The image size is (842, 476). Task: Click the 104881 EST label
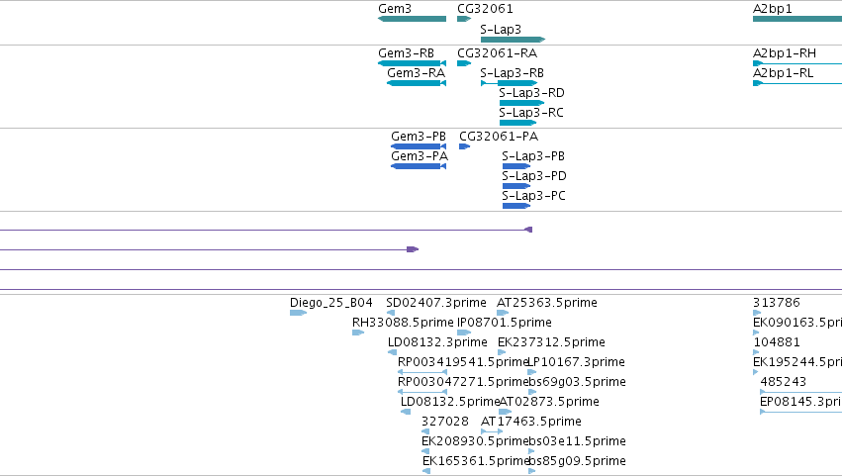pos(777,342)
